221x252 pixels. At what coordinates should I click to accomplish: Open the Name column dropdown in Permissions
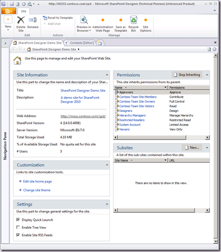click(x=166, y=87)
